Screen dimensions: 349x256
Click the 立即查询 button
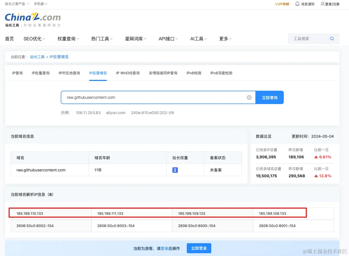click(270, 97)
